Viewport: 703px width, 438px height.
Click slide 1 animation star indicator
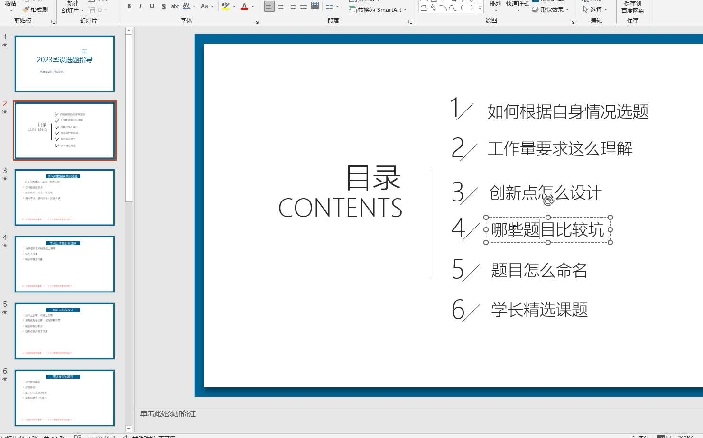pyautogui.click(x=5, y=45)
